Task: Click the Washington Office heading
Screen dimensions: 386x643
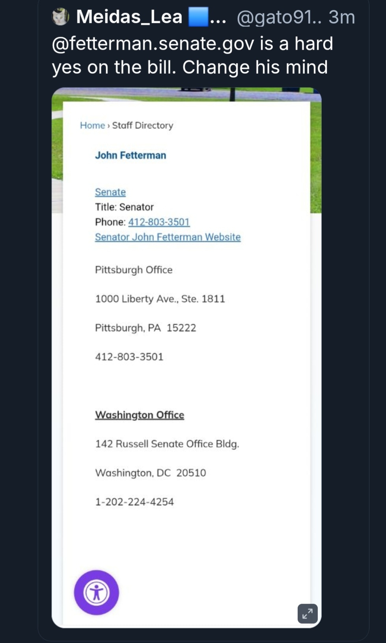Action: 140,415
